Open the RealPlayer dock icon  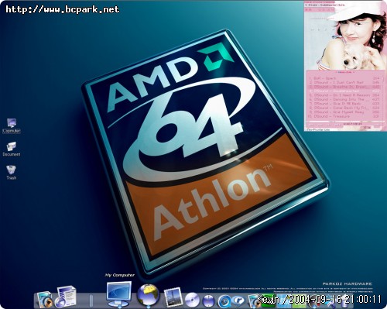point(238,300)
